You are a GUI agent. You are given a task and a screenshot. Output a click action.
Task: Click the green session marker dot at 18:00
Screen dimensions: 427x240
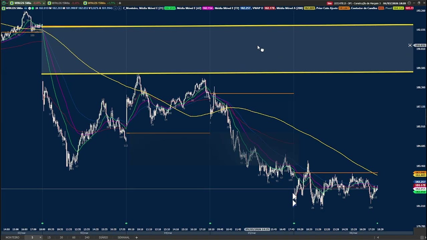[42, 223]
